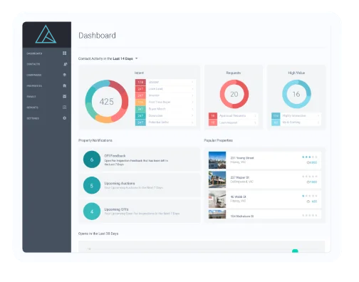
Task: Click the views eye icon for 231 Young Street
Action: [x=308, y=162]
